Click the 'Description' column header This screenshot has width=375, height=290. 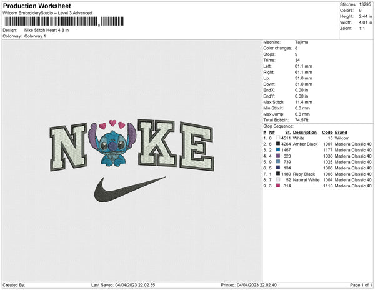click(305, 132)
